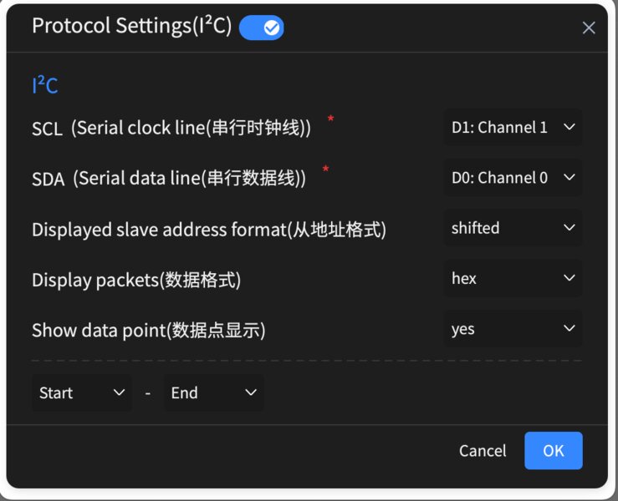Click the red asterisk beside SDA
The height and width of the screenshot is (501, 618).
(325, 170)
